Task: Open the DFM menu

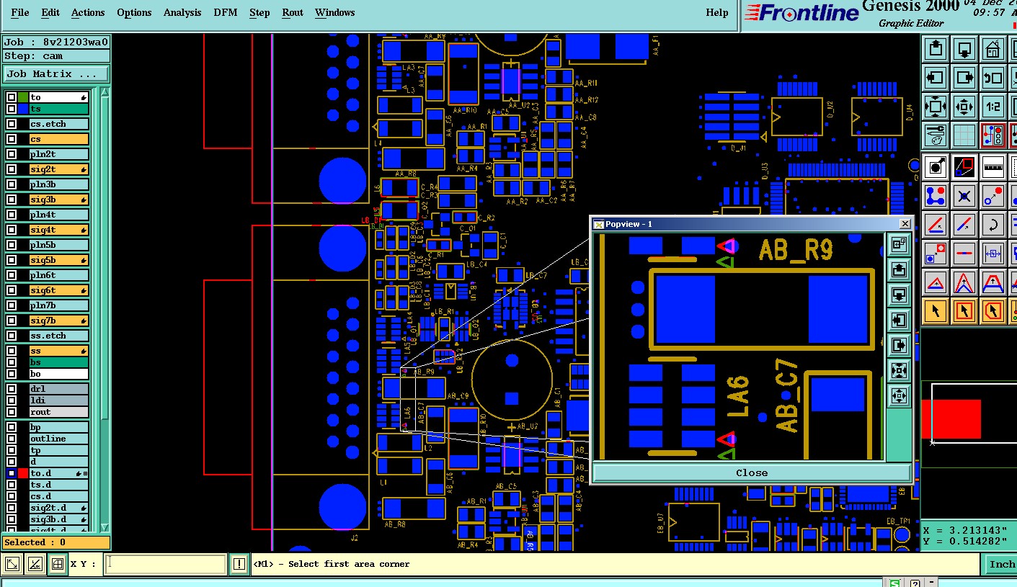Action: pyautogui.click(x=226, y=12)
